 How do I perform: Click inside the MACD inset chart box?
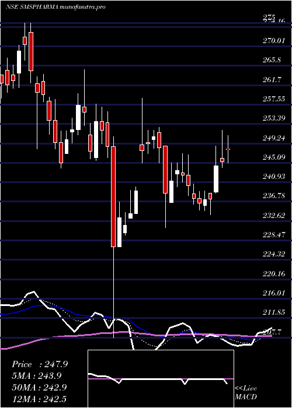coord(161,379)
